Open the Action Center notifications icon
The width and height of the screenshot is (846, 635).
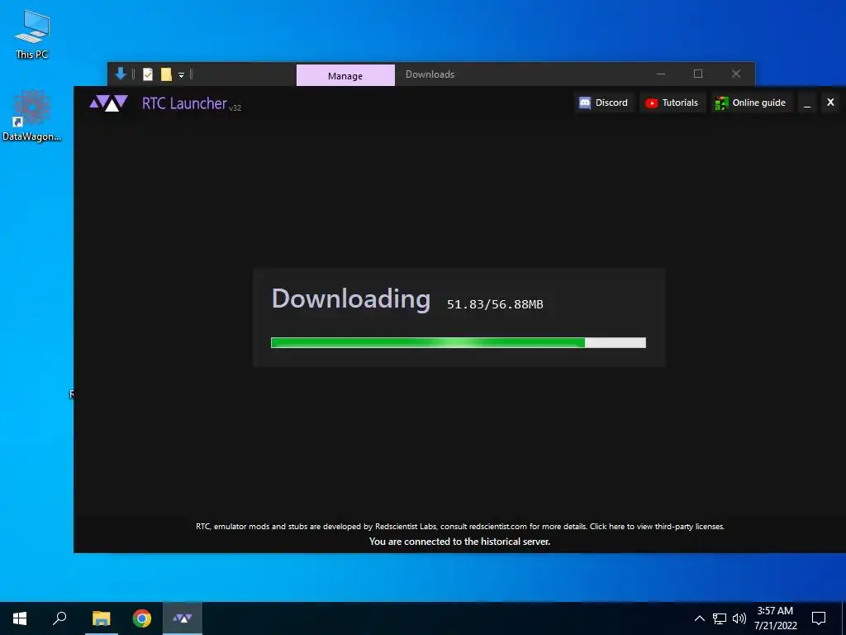click(x=819, y=618)
